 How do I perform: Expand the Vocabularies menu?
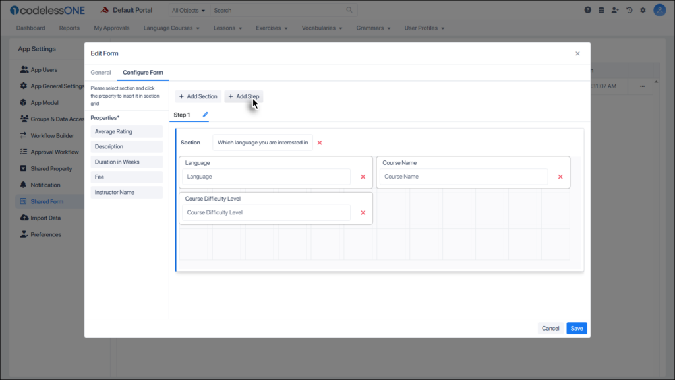point(322,28)
